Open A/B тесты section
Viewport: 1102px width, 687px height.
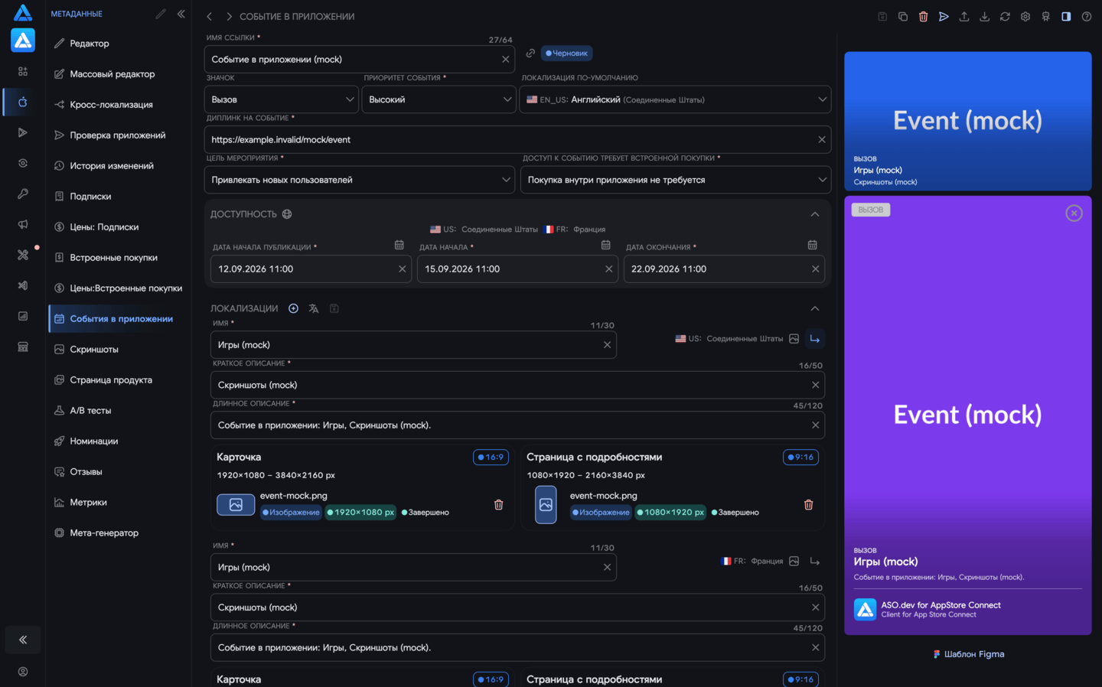click(x=118, y=411)
